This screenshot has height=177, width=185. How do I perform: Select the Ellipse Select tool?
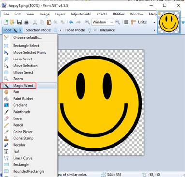pos(30,72)
